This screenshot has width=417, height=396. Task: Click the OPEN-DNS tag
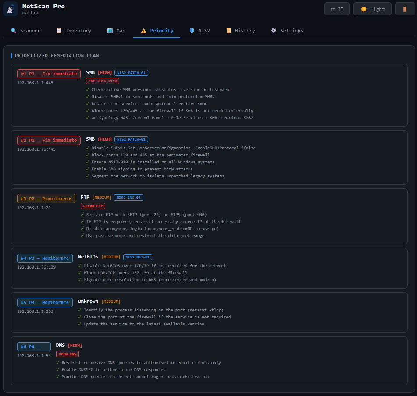[68, 354]
